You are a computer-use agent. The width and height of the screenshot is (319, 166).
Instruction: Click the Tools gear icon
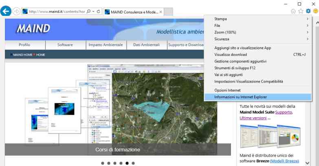pyautogui.click(x=308, y=11)
